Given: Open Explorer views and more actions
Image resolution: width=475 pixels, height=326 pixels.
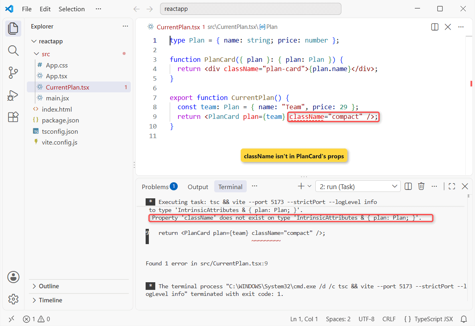Looking at the screenshot, I should click(125, 26).
